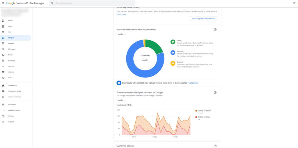Click the Post photos link

click(x=193, y=83)
